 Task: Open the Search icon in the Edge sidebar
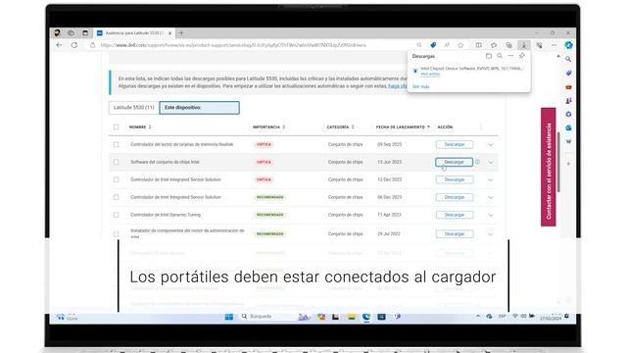click(568, 59)
